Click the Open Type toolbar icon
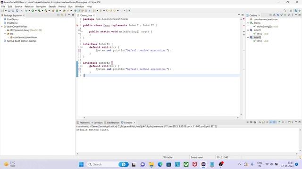This screenshot has width=302, height=169. (64, 11)
